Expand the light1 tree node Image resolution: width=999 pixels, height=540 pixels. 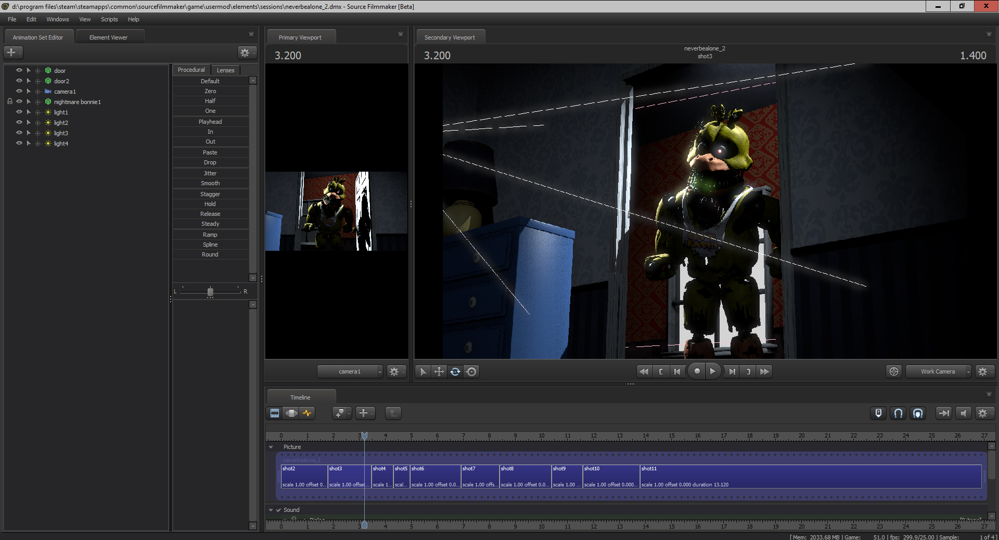tap(37, 112)
